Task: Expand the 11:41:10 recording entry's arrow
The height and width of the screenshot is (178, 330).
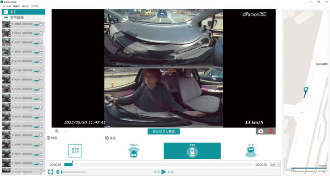Action: (x=41, y=61)
